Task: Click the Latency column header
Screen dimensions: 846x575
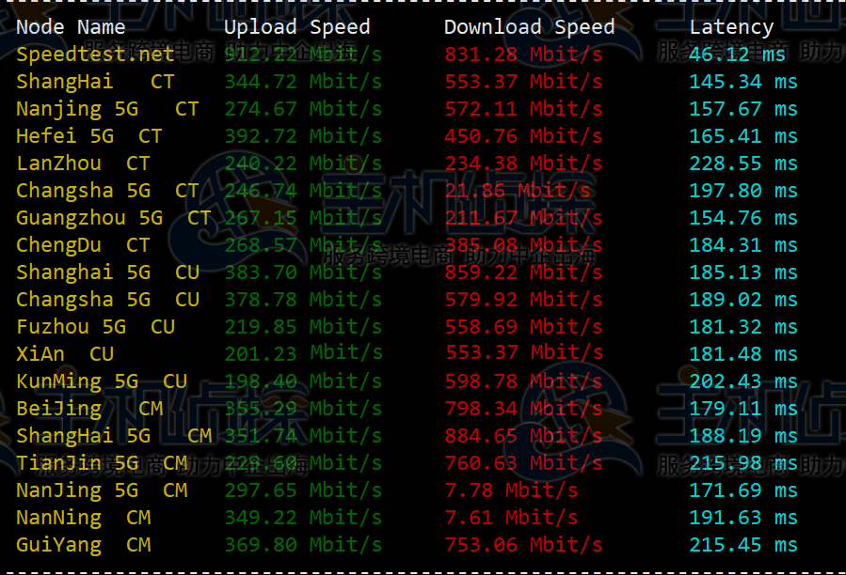Action: pos(731,28)
